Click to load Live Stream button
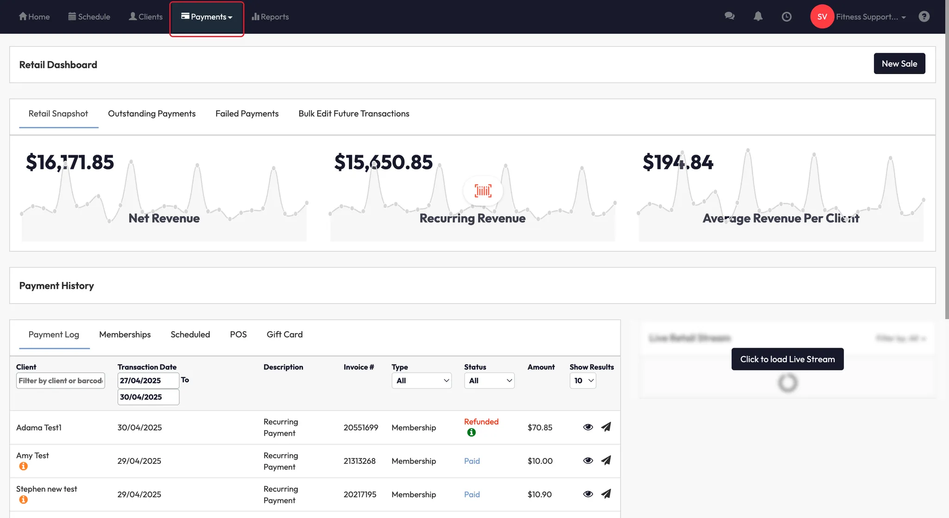The height and width of the screenshot is (518, 949). pos(787,359)
